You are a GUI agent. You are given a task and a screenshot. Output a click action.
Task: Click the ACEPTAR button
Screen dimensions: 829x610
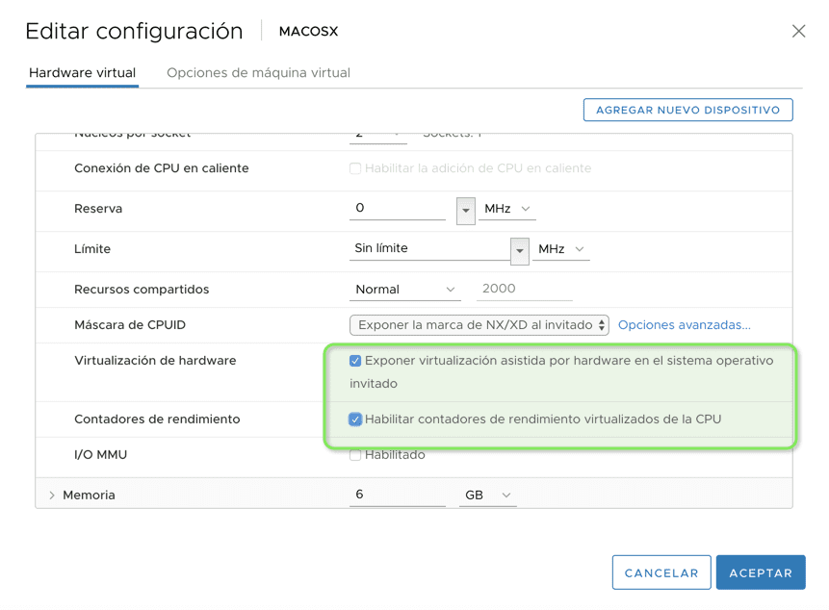tap(760, 572)
